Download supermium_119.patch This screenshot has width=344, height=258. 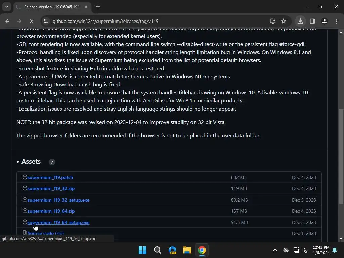[50, 177]
